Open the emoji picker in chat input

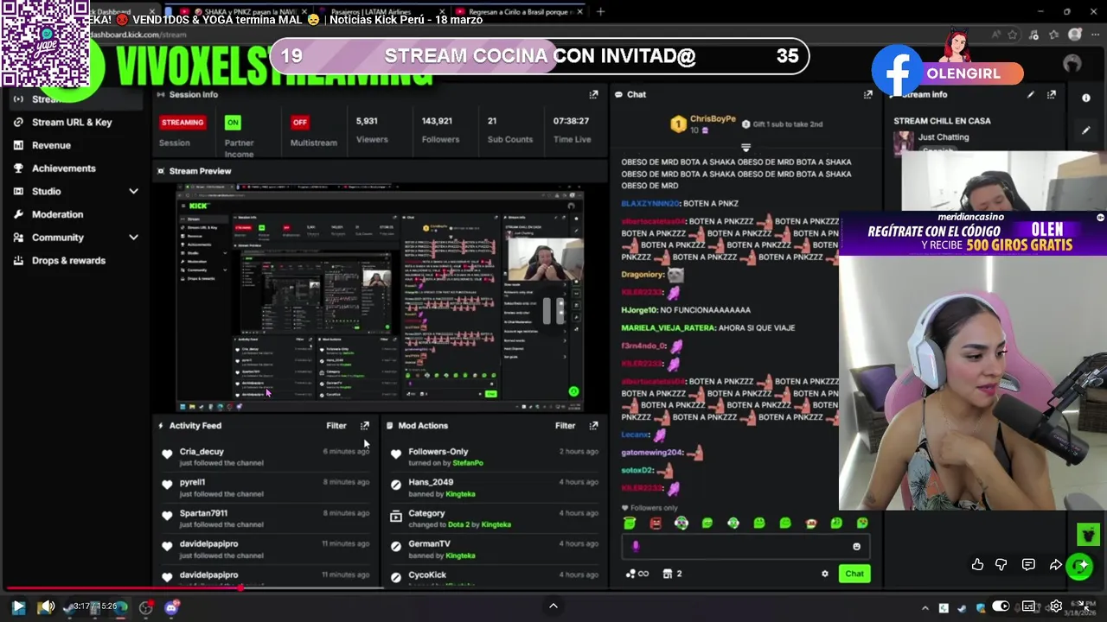click(856, 546)
